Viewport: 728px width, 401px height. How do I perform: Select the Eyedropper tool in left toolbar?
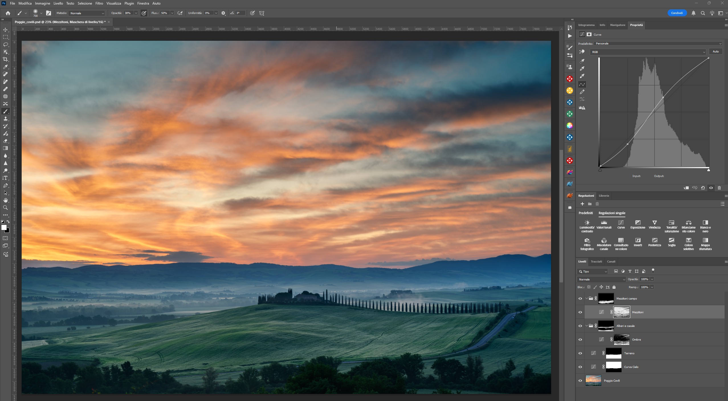(x=5, y=67)
